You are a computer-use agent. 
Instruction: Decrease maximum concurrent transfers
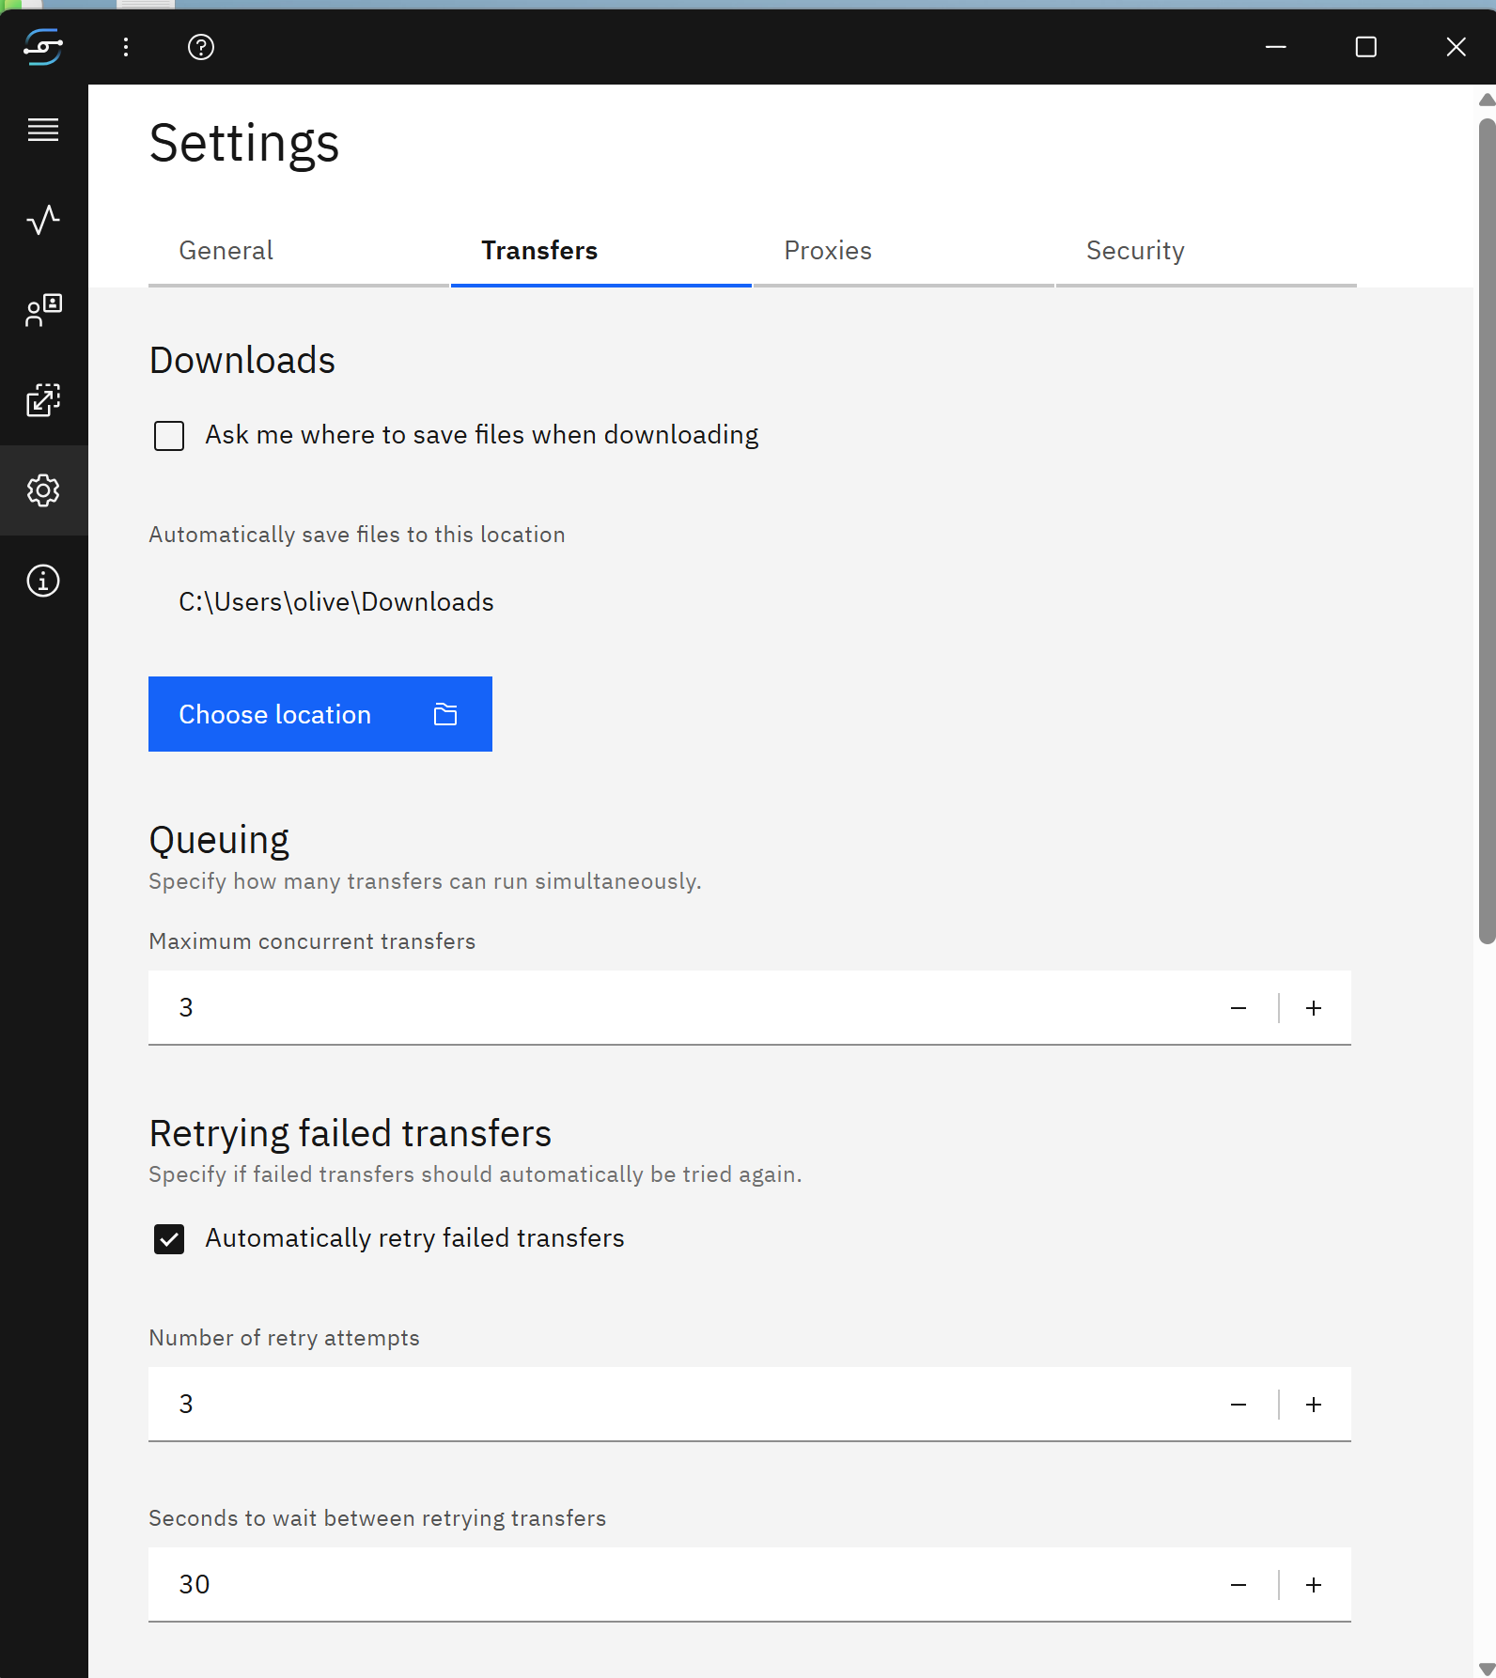1239,1008
